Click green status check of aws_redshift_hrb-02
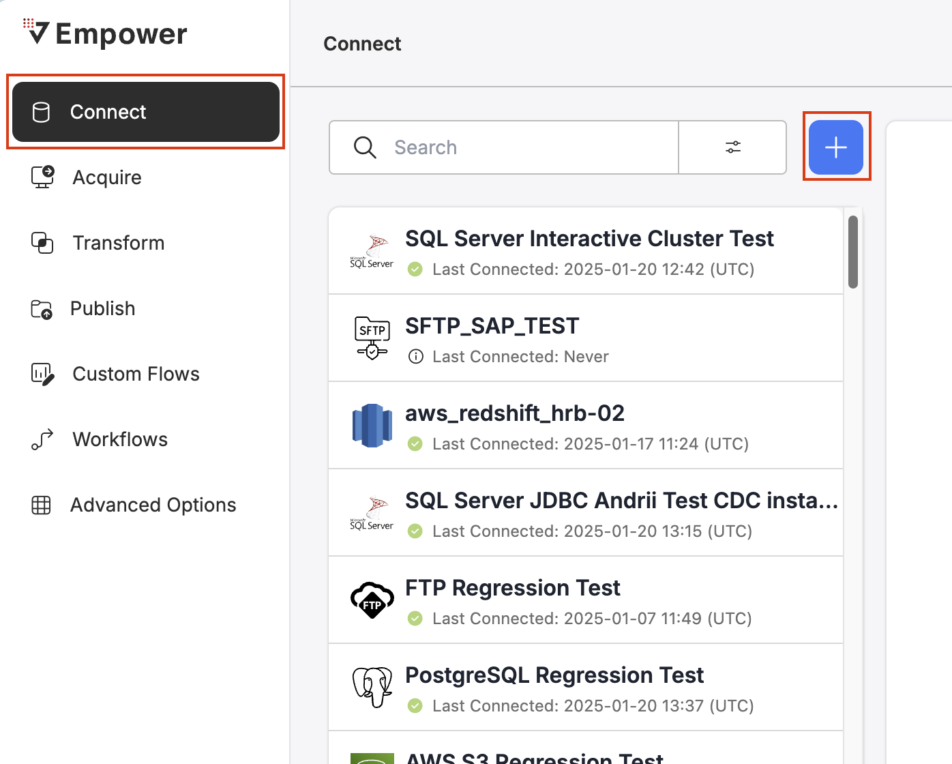Image resolution: width=952 pixels, height=764 pixels. pos(415,444)
